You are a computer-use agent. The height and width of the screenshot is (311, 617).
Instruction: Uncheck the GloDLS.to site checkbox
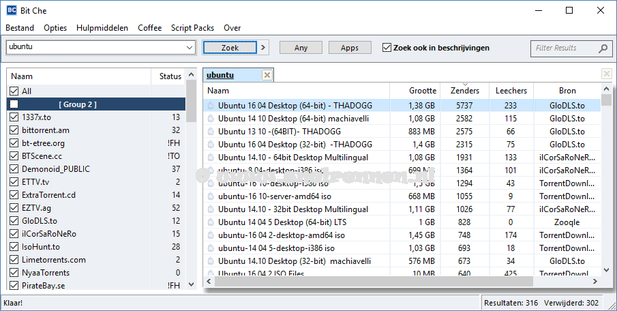[14, 221]
